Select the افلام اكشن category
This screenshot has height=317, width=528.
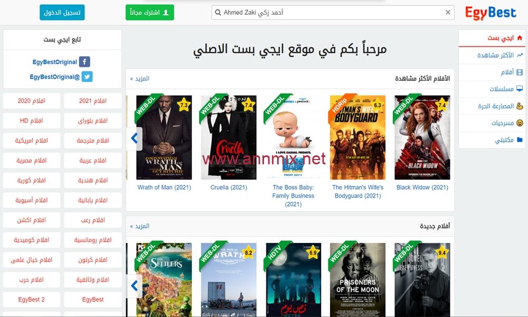tap(31, 220)
